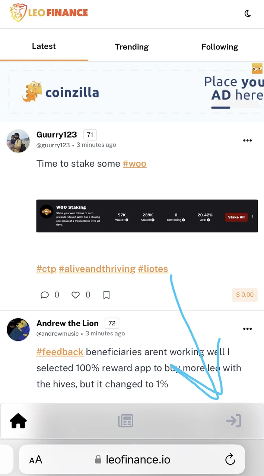The height and width of the screenshot is (476, 264).
Task: Bookmark Guurry123's post
Action: coord(106,295)
